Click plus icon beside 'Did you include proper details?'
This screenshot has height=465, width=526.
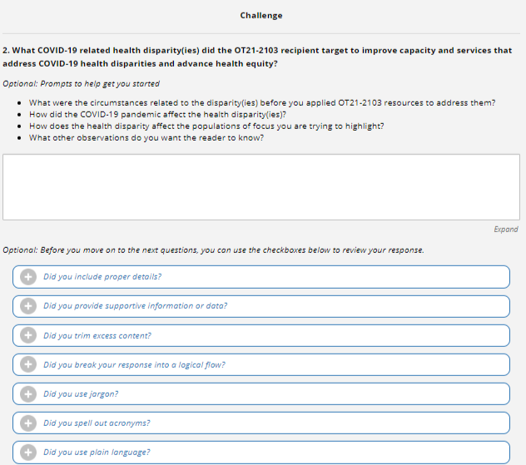[27, 277]
